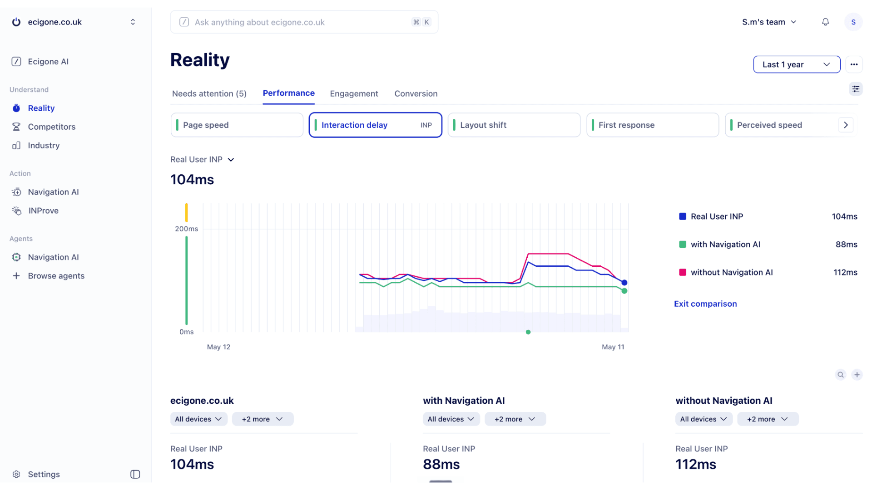The height and width of the screenshot is (490, 872).
Task: Click the 88ms value in legend
Action: [x=846, y=244]
